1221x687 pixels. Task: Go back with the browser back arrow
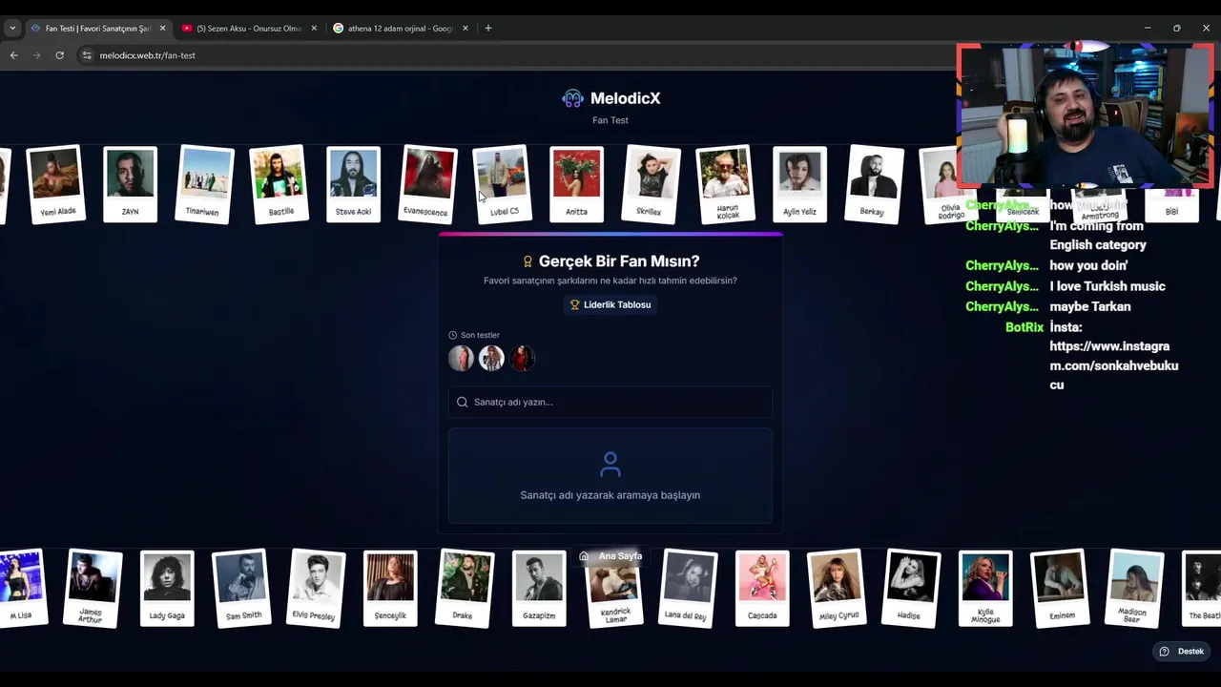click(x=14, y=55)
